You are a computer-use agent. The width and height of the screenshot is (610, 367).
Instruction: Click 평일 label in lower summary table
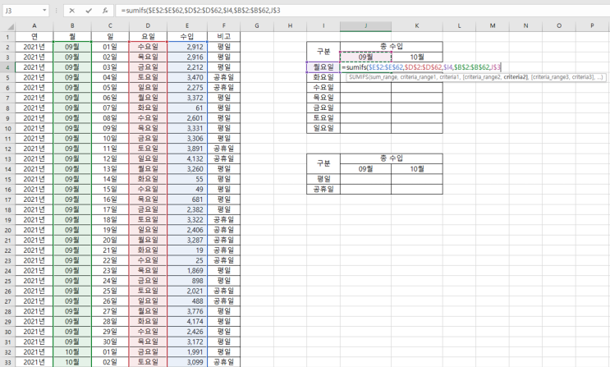tap(323, 179)
